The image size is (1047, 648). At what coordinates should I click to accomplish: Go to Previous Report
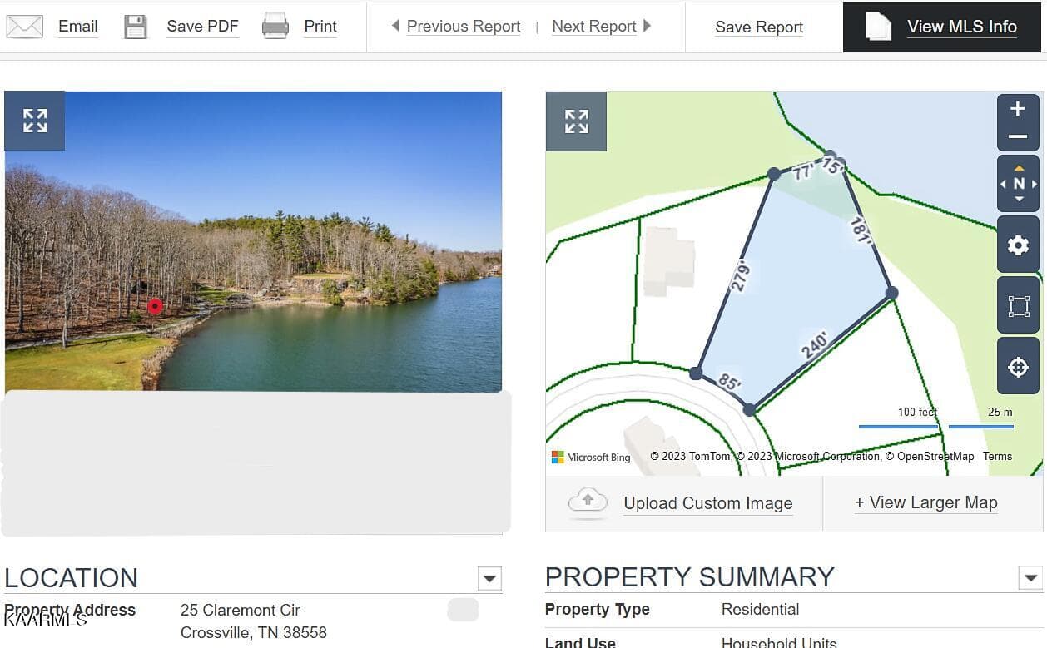463,27
